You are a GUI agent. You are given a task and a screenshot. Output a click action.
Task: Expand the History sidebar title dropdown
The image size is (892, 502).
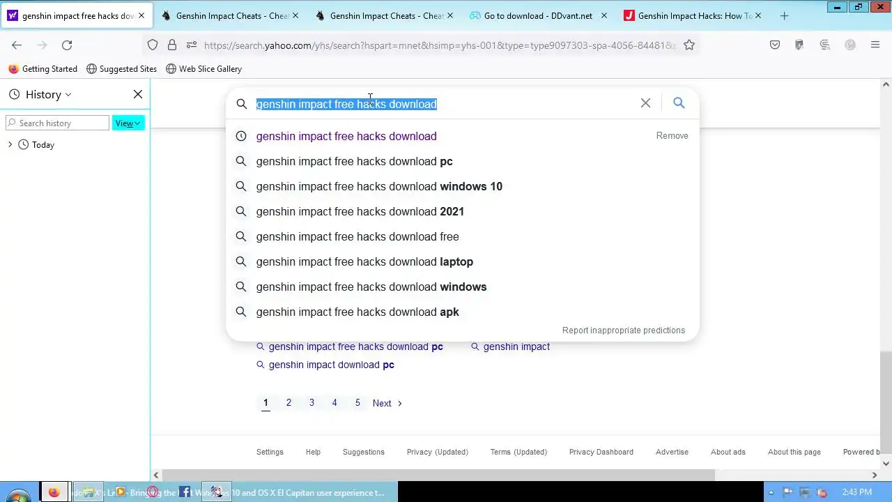68,95
